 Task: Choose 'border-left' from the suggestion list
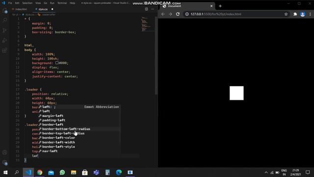pos(80,124)
